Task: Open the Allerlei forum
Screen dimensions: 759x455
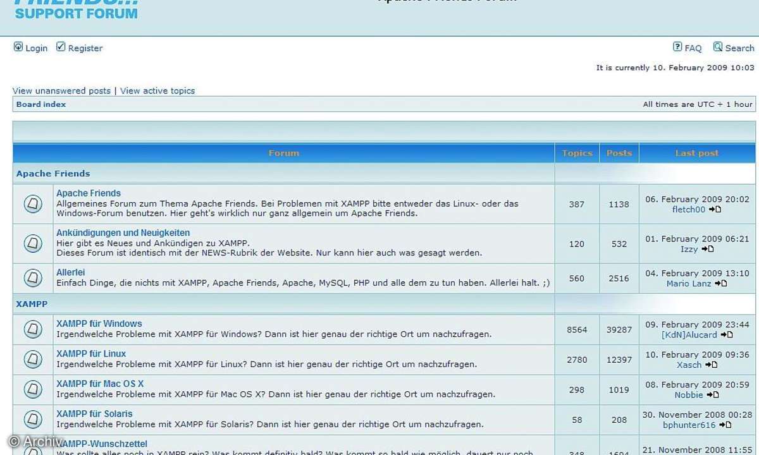Action: pos(70,272)
